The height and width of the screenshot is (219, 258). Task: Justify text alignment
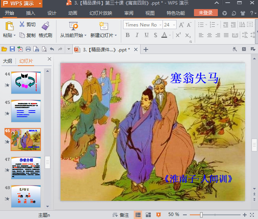click(x=226, y=35)
